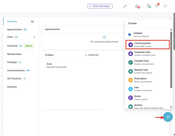This screenshot has height=136, width=175.
Task: Select the Outlook icon in Create menu
Action: tap(130, 34)
